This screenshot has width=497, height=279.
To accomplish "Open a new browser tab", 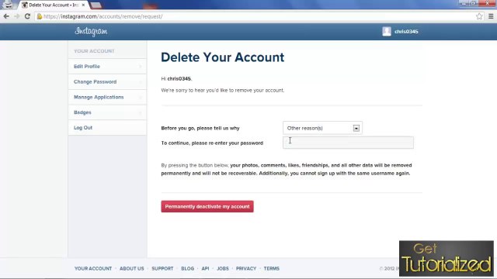I will [96, 5].
